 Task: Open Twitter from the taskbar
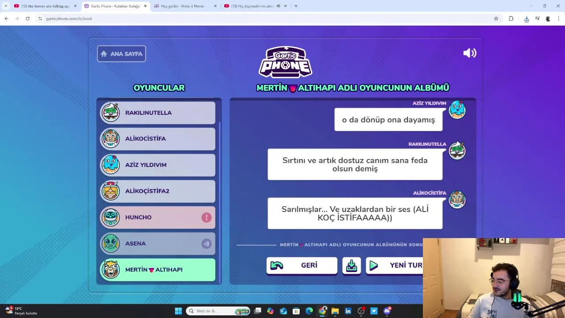pos(374,311)
